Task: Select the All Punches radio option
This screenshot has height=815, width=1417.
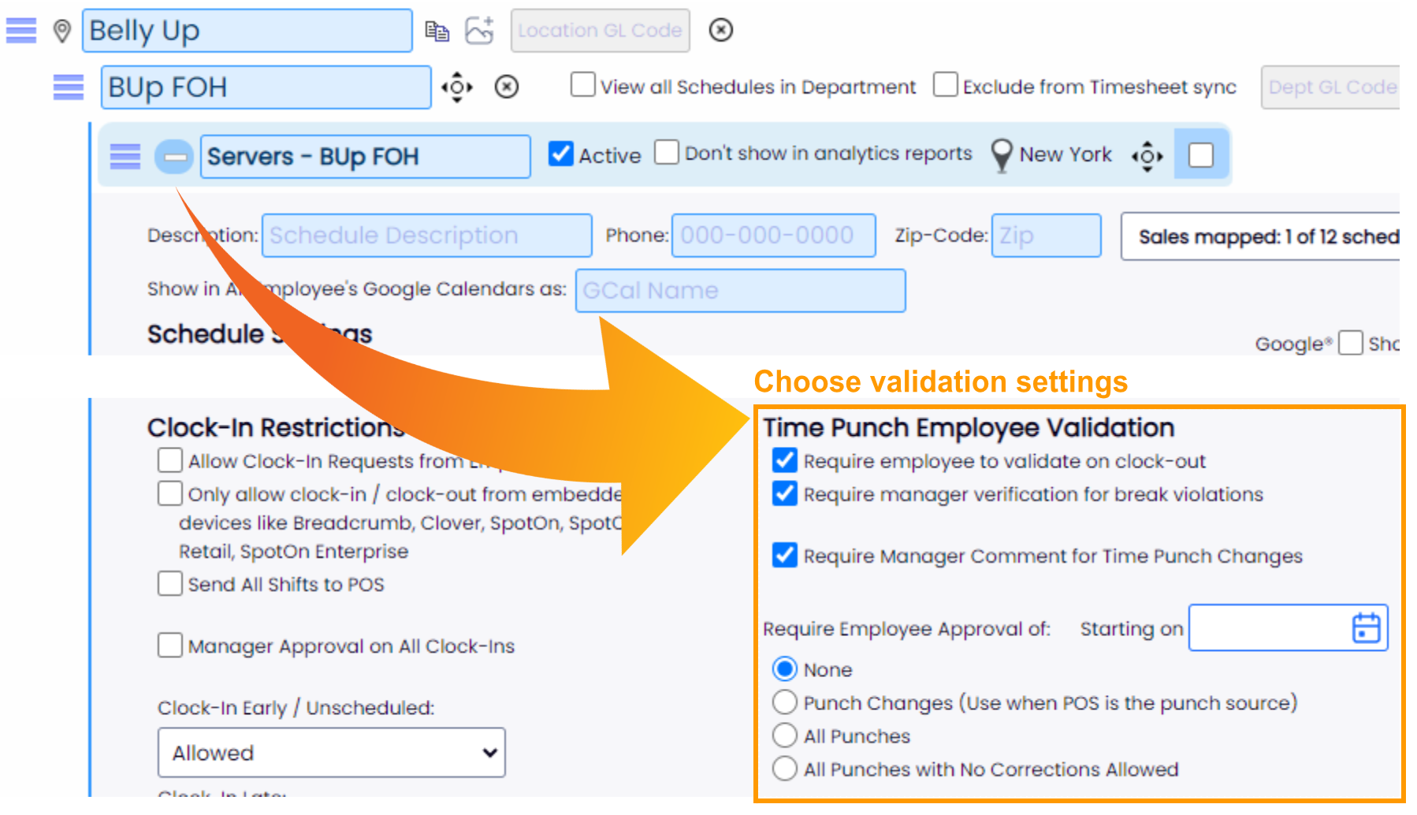Action: click(784, 735)
